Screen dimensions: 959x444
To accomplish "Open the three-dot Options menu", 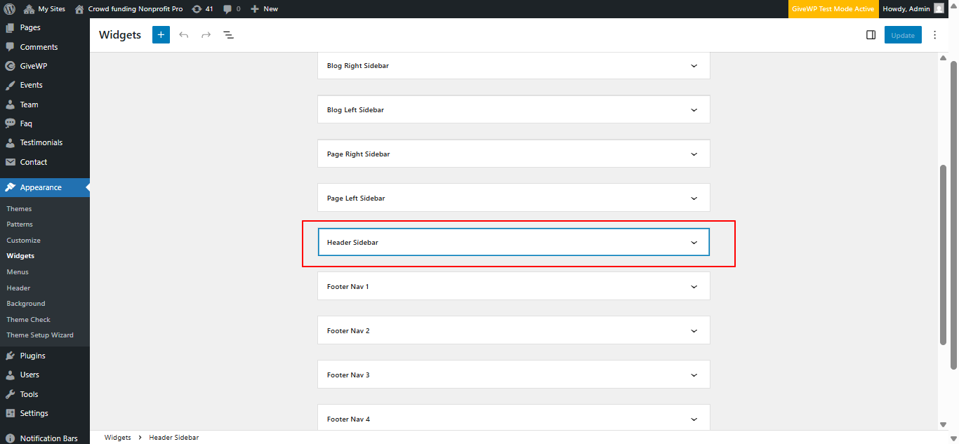I will click(x=934, y=35).
